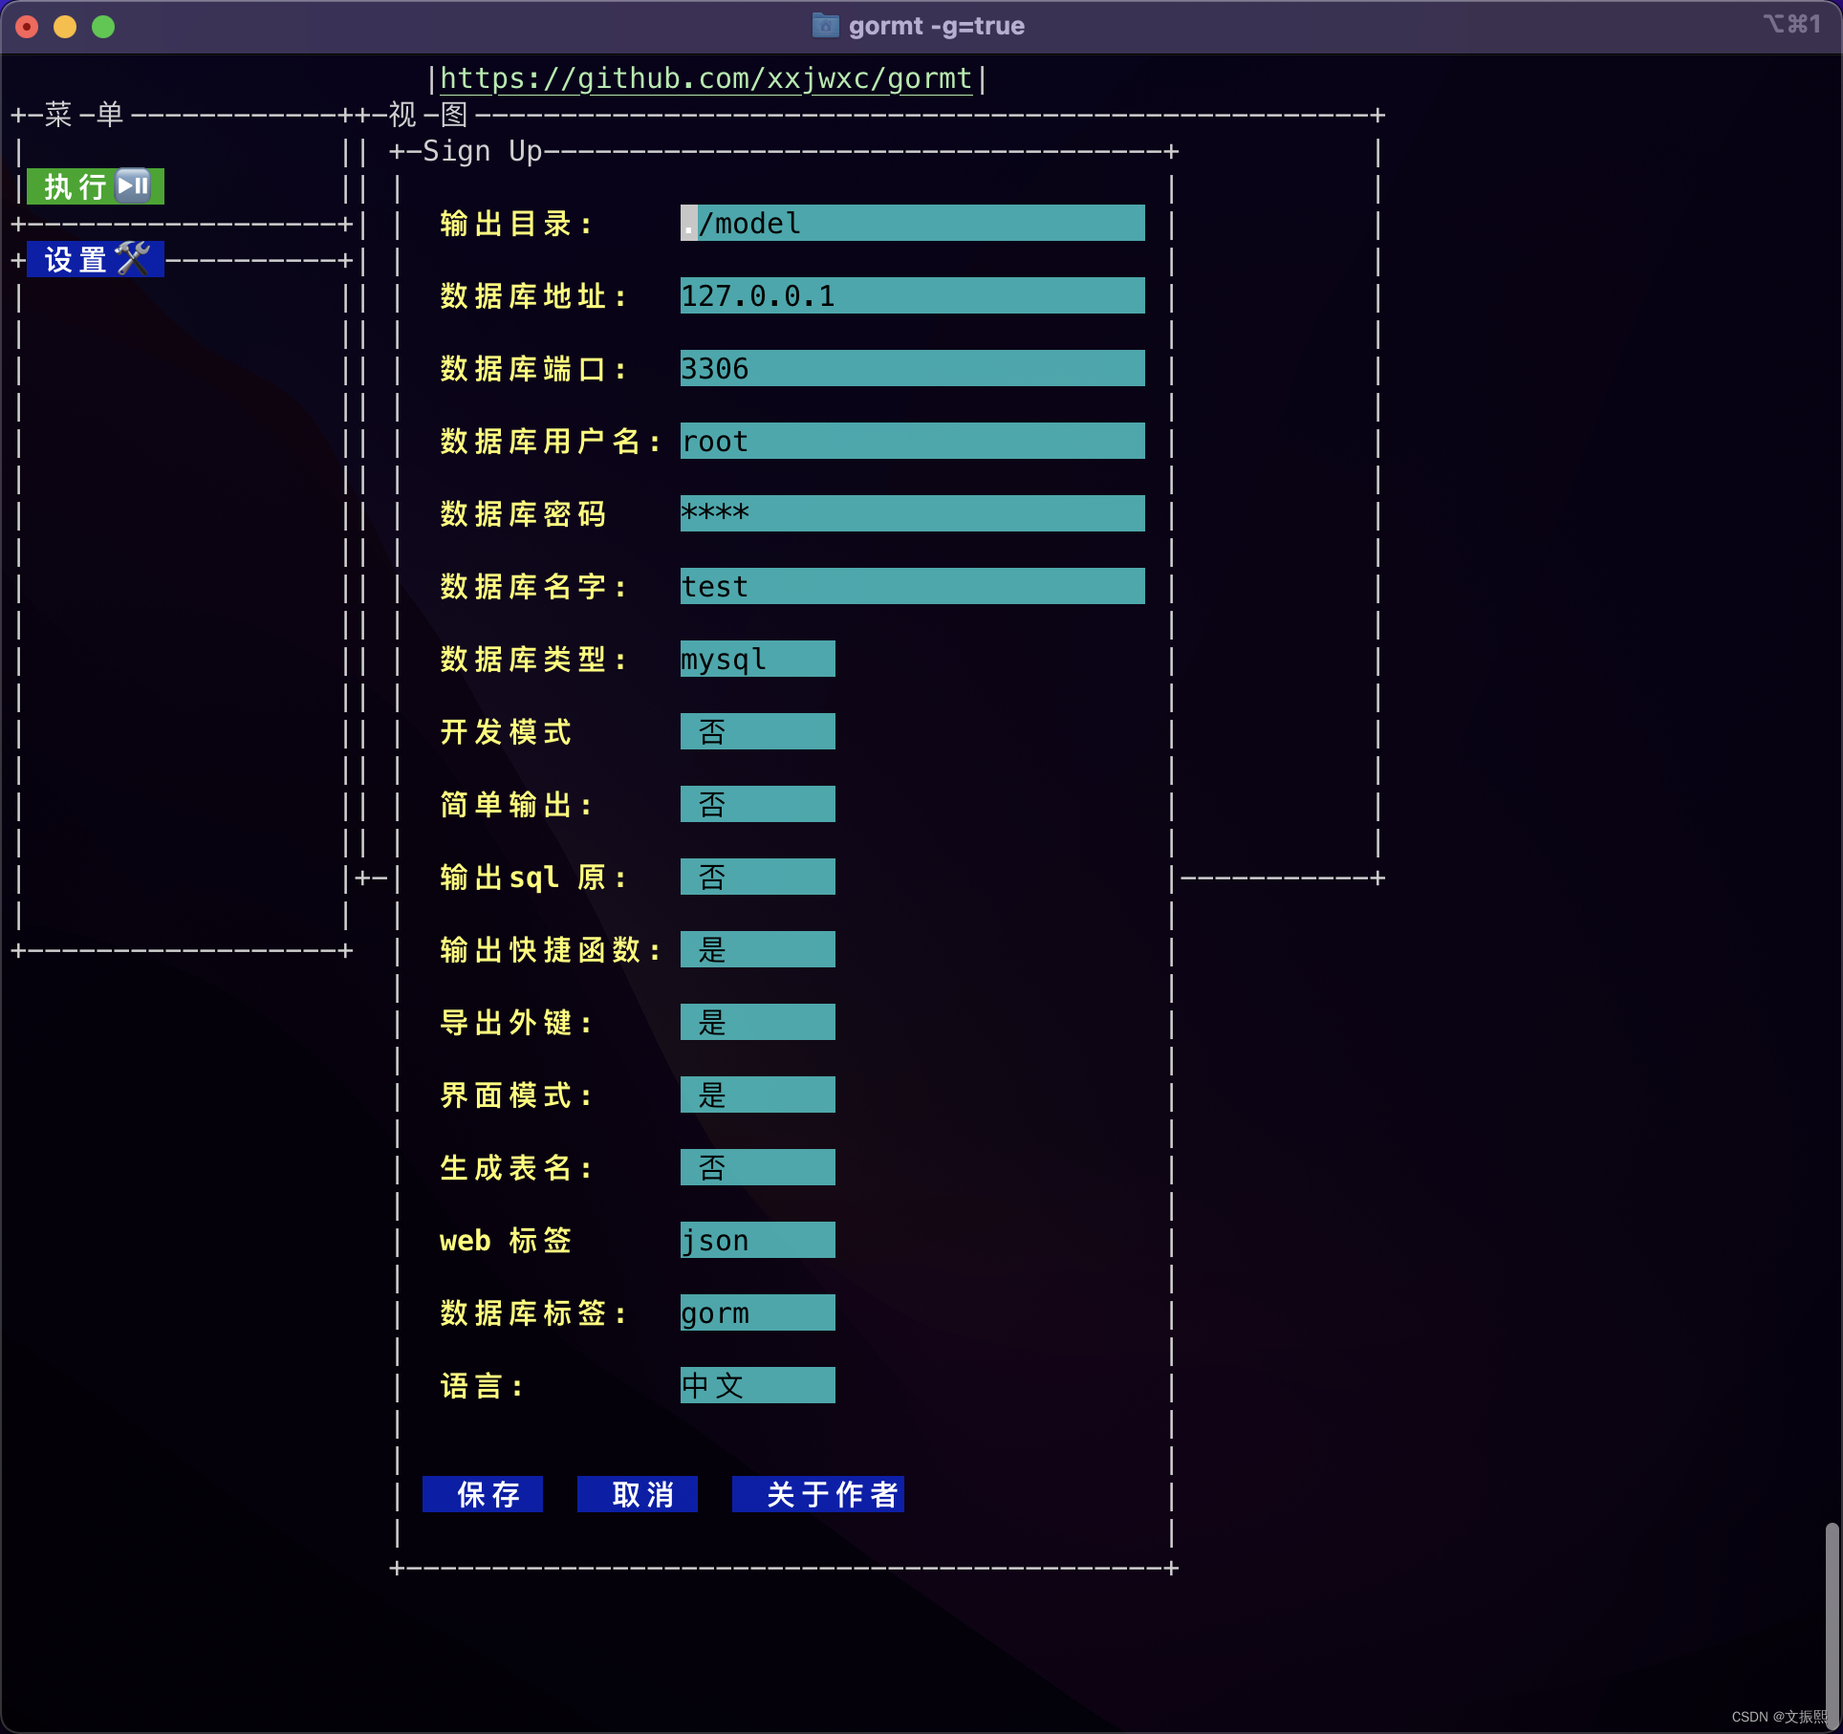Click the 数据库地址 field showing 127.0.0.1
This screenshot has height=1734, width=1843.
click(x=912, y=296)
